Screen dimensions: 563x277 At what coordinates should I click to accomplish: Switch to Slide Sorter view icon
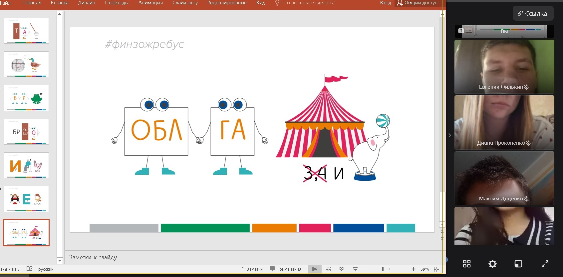click(328, 269)
